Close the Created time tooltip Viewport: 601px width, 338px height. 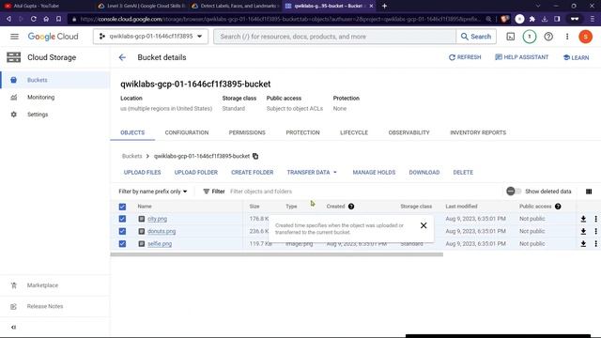(424, 225)
